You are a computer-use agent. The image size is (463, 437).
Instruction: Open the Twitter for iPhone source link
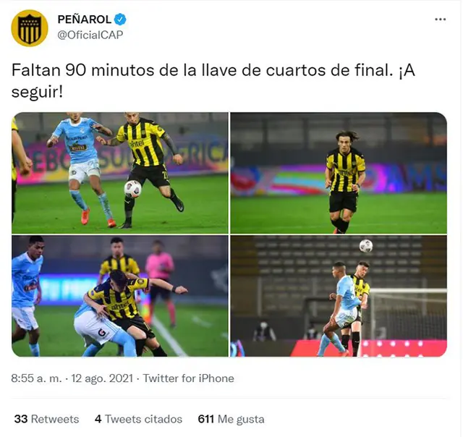pos(188,378)
